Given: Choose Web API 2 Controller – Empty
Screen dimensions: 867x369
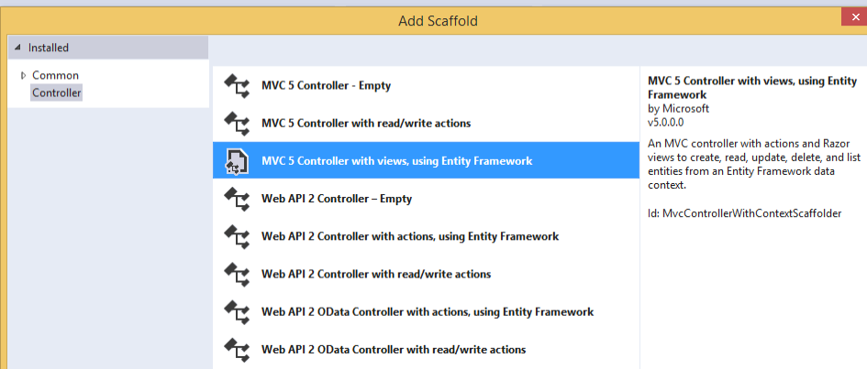Looking at the screenshot, I should click(x=337, y=199).
